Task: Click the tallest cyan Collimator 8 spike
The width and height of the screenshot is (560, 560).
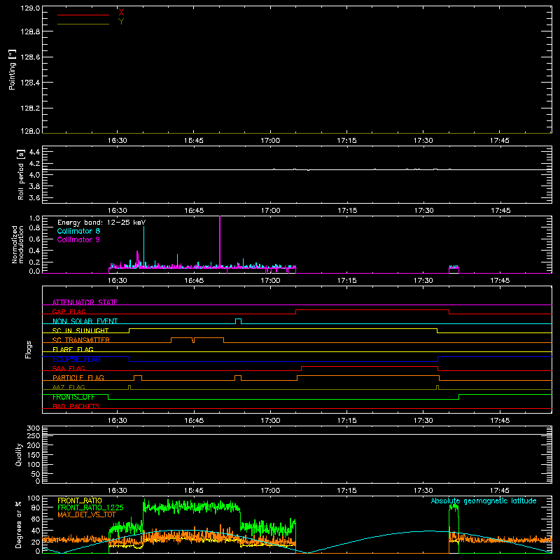Action: tap(144, 246)
